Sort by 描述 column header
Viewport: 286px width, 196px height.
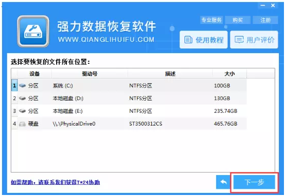tap(170, 73)
